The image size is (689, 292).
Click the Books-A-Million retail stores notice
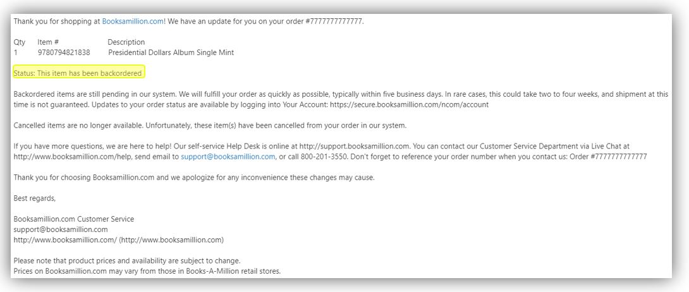tap(147, 271)
